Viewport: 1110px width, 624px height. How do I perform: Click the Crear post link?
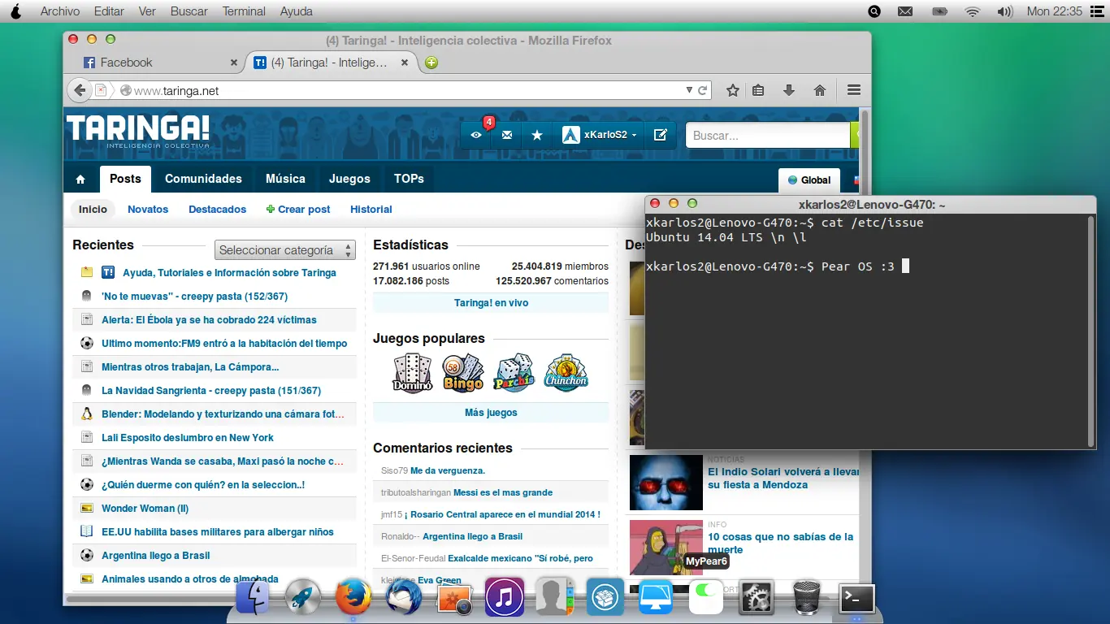298,209
